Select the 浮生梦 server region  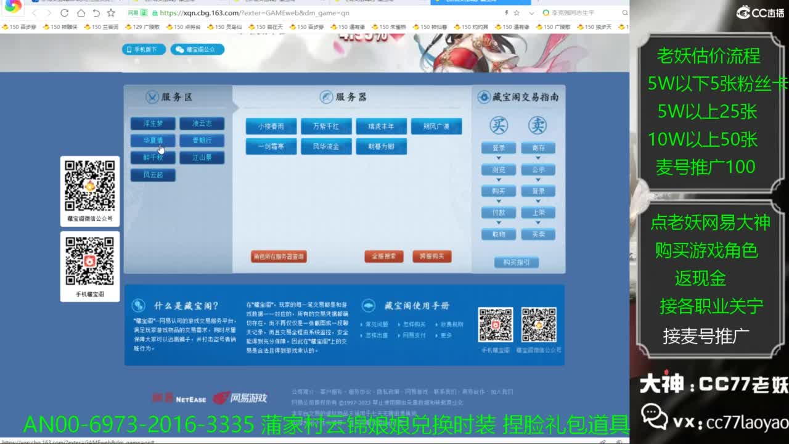(x=153, y=124)
